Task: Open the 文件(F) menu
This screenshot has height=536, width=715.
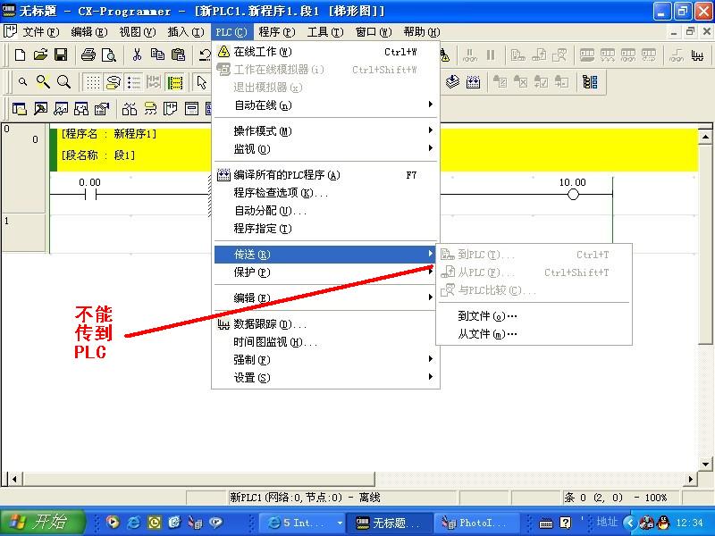Action: point(41,32)
